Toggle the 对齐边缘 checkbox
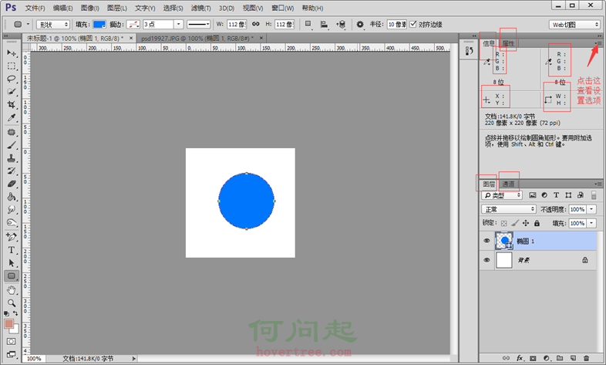Viewport: 606px width, 365px height. (x=414, y=24)
